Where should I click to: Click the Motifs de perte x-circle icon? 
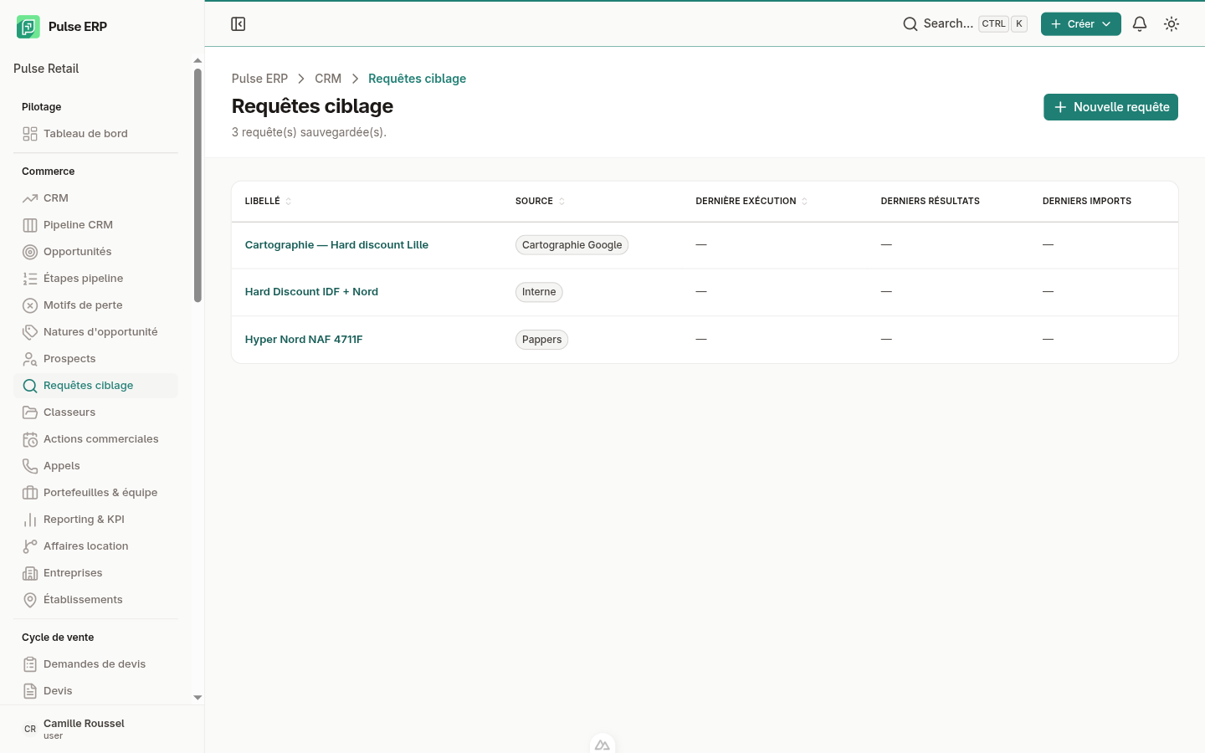[30, 305]
